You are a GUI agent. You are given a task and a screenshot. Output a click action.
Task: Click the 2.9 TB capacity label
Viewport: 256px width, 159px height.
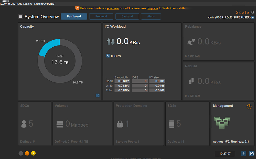click(x=40, y=41)
